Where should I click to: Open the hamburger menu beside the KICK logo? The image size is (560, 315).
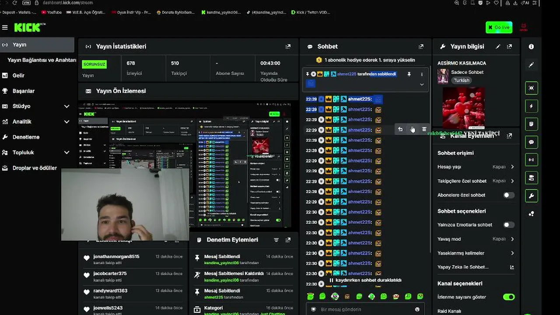click(x=5, y=28)
